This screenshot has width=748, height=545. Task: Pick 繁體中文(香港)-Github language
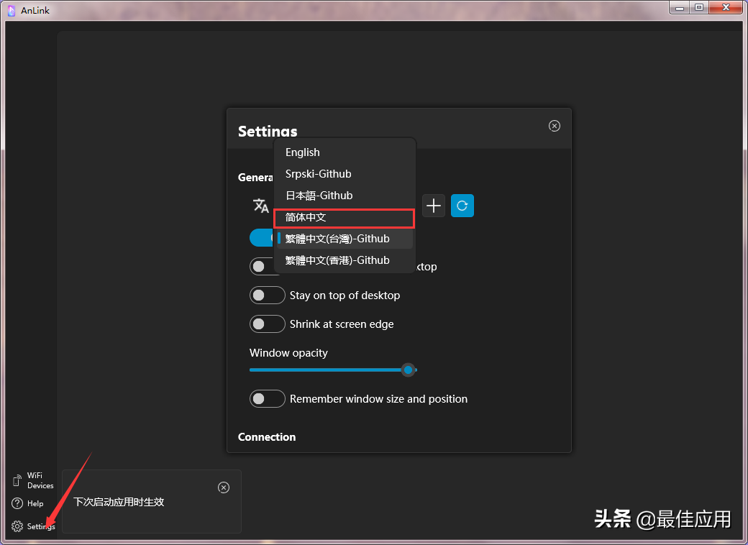pyautogui.click(x=345, y=260)
